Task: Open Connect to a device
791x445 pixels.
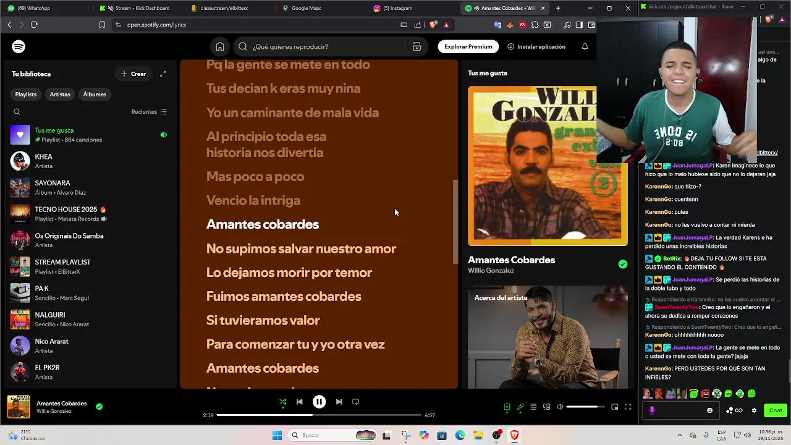Action: point(546,407)
